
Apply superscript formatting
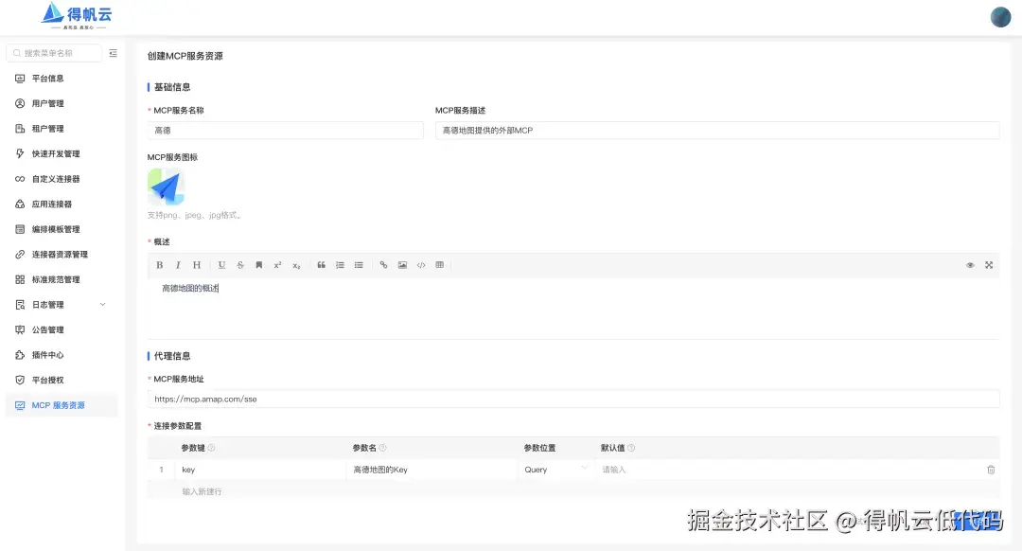pos(277,265)
